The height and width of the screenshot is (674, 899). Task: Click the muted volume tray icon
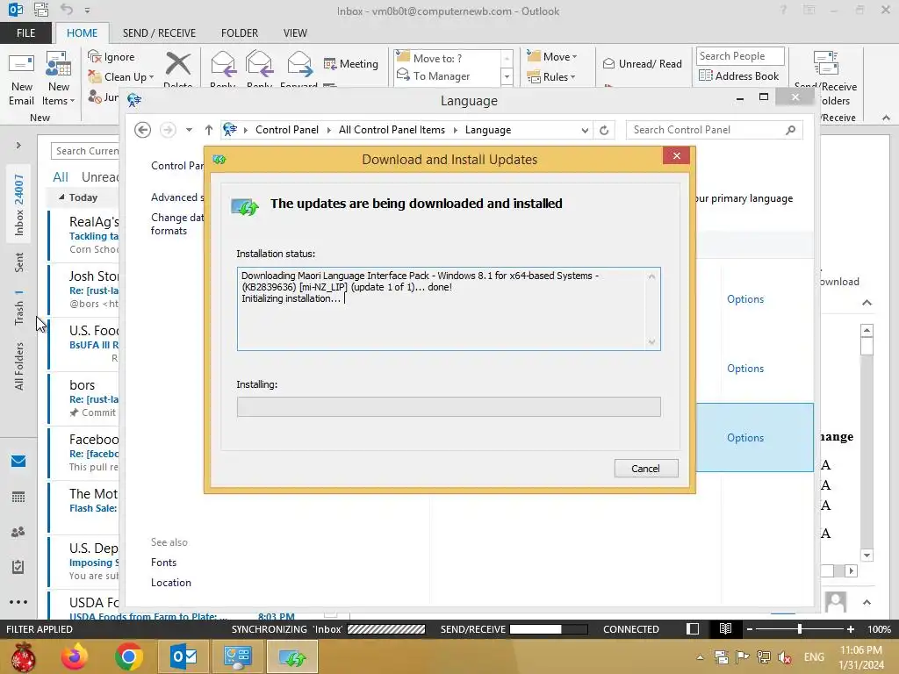784,656
